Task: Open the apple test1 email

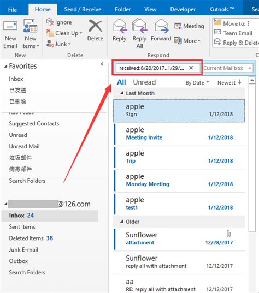Action: click(179, 204)
